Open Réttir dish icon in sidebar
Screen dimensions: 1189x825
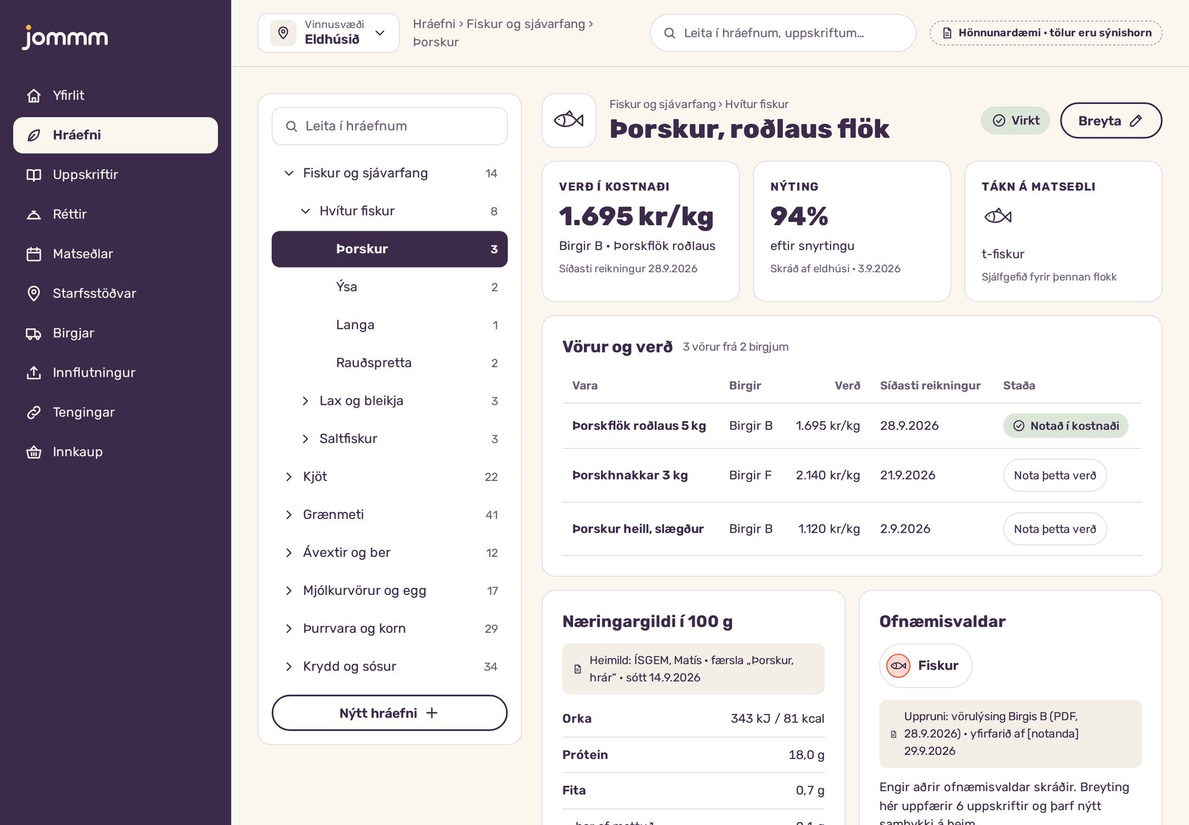(34, 215)
